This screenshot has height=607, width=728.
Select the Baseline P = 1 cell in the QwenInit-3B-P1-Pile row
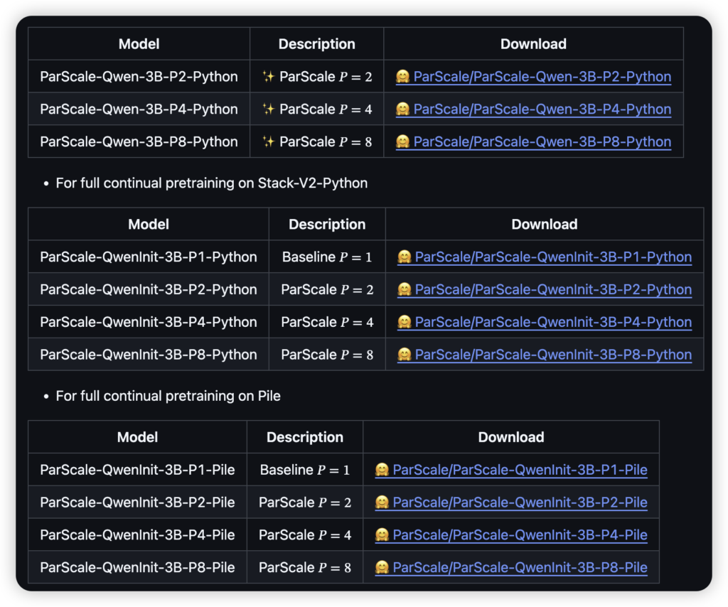click(x=305, y=470)
